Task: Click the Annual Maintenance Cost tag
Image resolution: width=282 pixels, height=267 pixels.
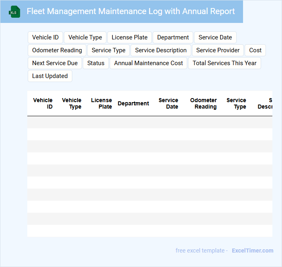Action: click(148, 63)
